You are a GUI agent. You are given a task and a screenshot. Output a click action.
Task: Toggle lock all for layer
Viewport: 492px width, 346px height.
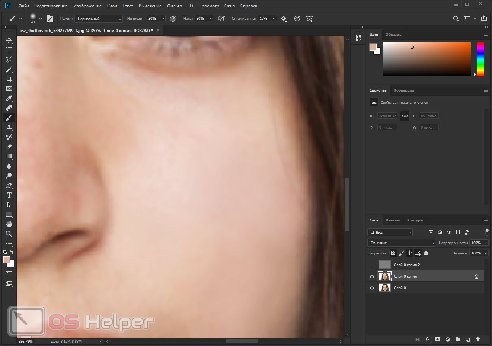tap(426, 253)
